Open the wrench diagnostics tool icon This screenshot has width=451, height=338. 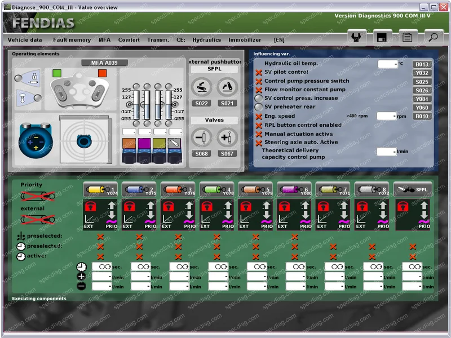357,38
